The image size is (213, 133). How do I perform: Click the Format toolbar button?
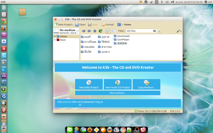[108, 24]
